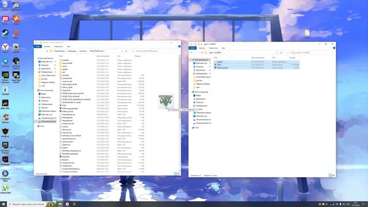The image size is (368, 207).
Task: Switch to details view in gta 5 window
Action: coord(330,175)
